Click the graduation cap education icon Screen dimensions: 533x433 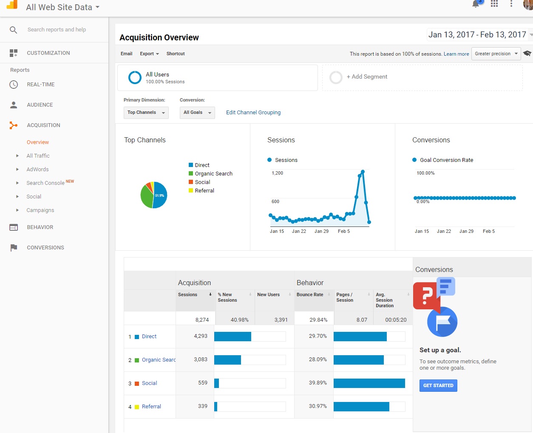527,54
